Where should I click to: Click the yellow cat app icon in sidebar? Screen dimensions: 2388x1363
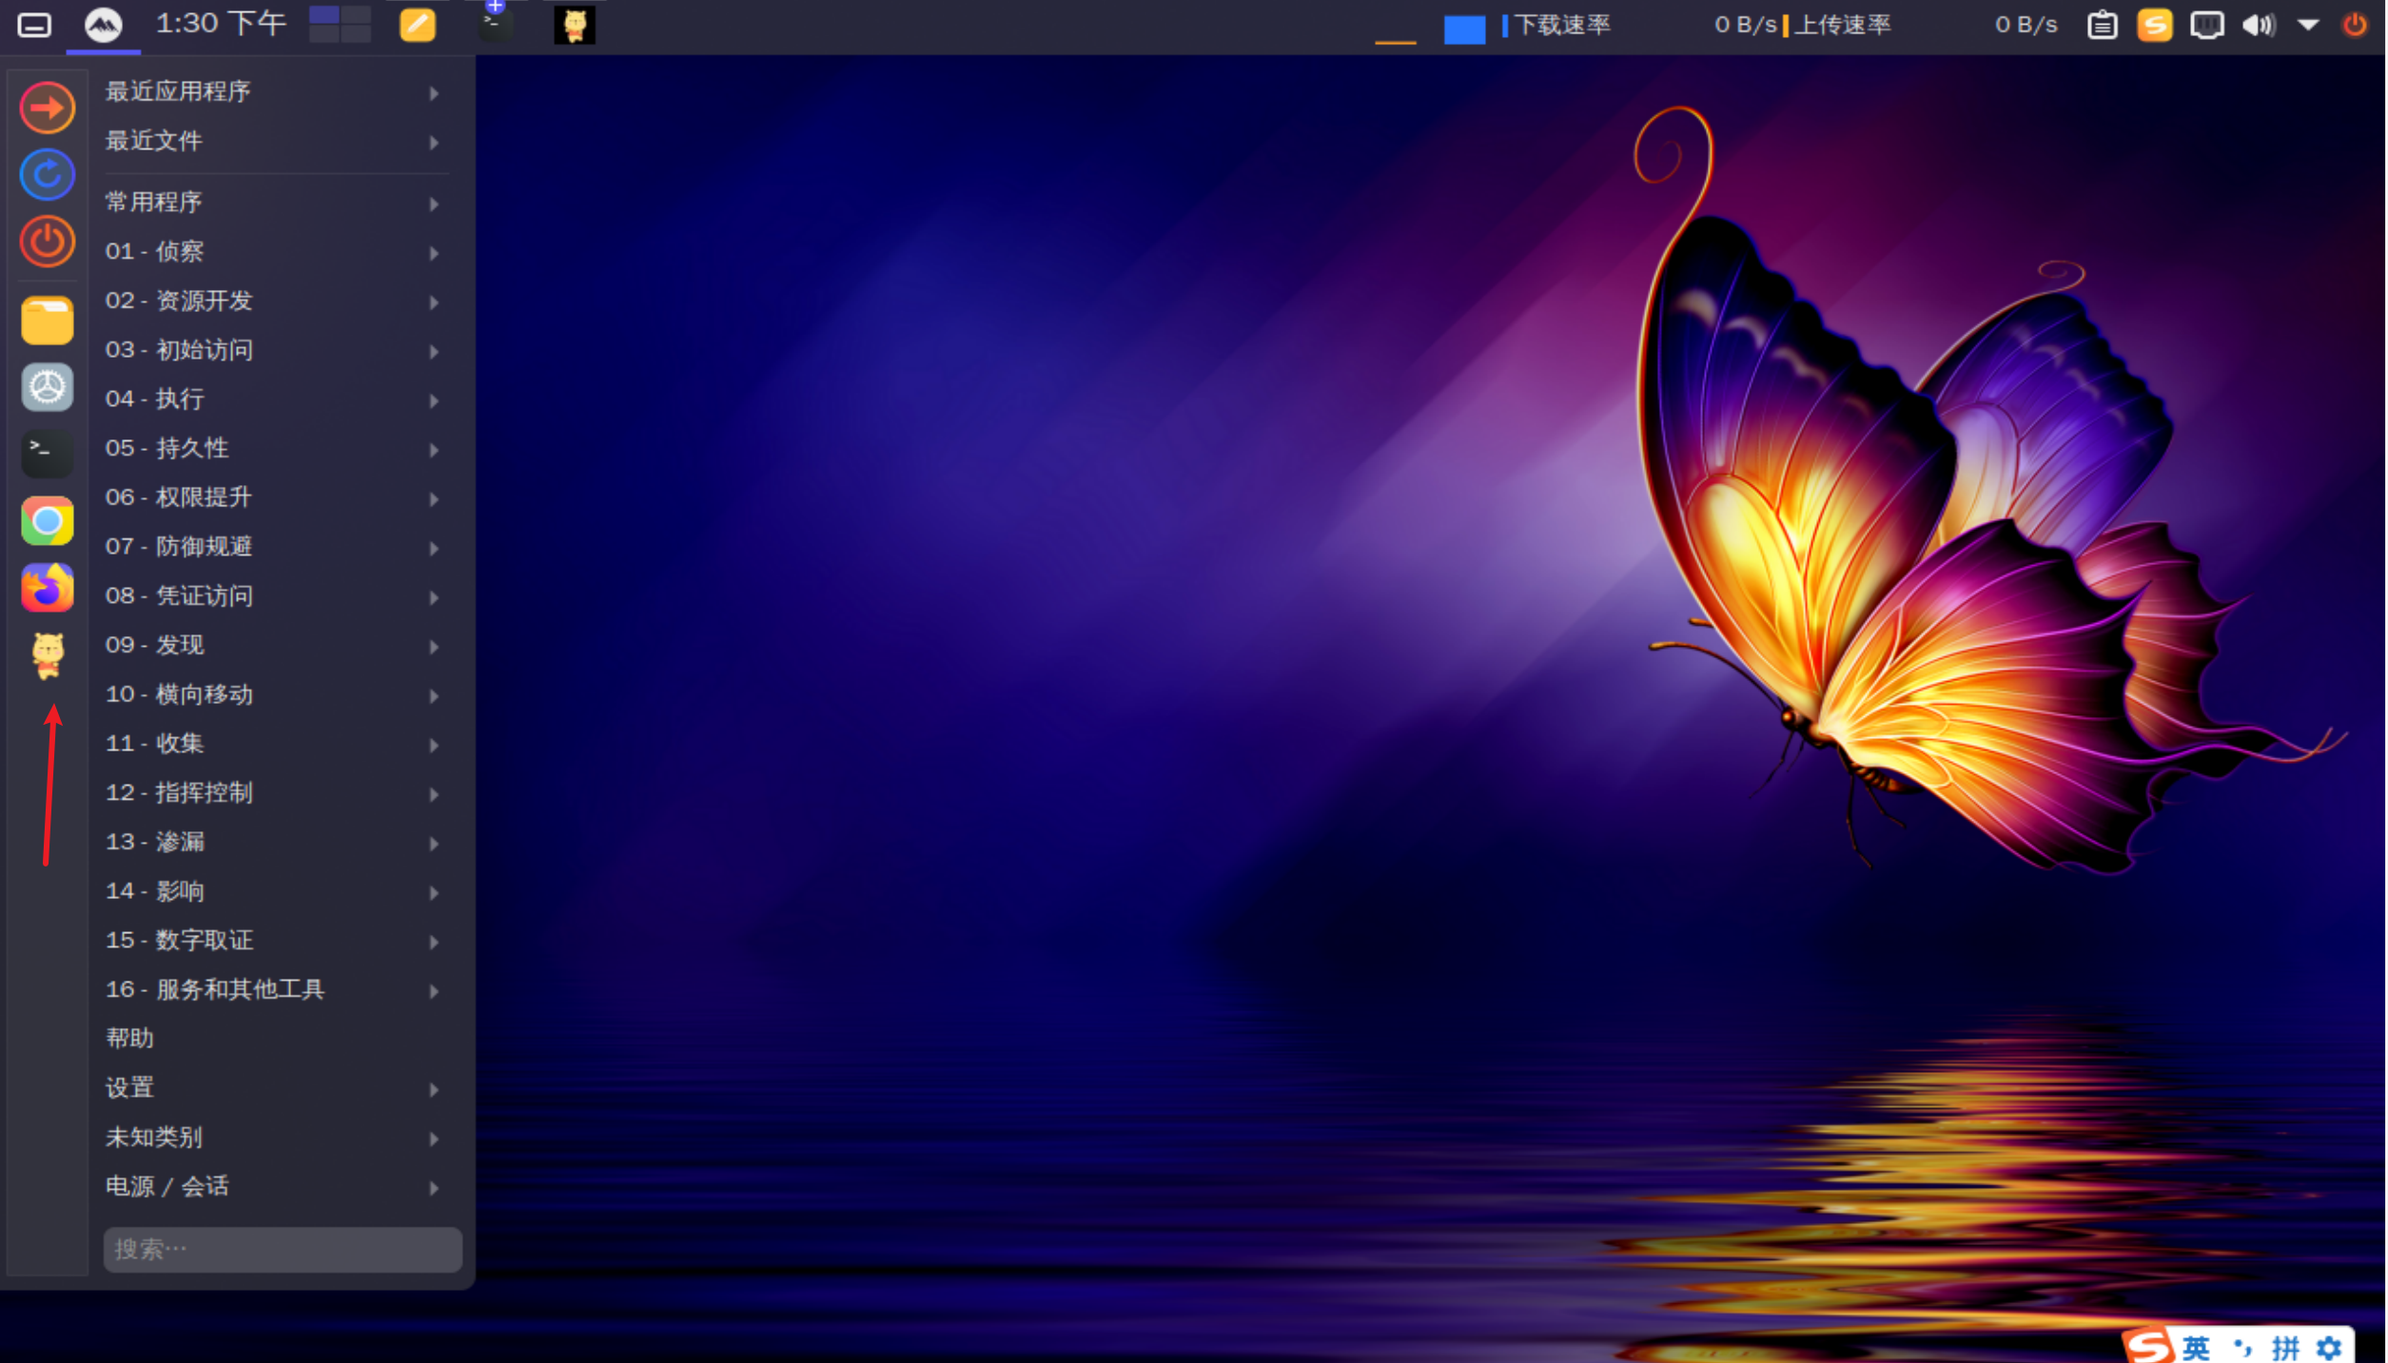pos(47,654)
